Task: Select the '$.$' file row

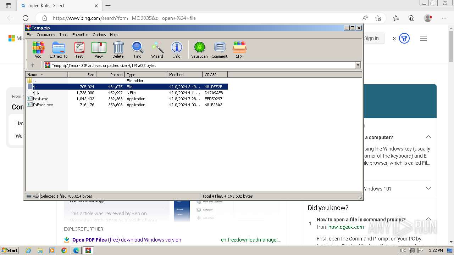Action: [127, 93]
